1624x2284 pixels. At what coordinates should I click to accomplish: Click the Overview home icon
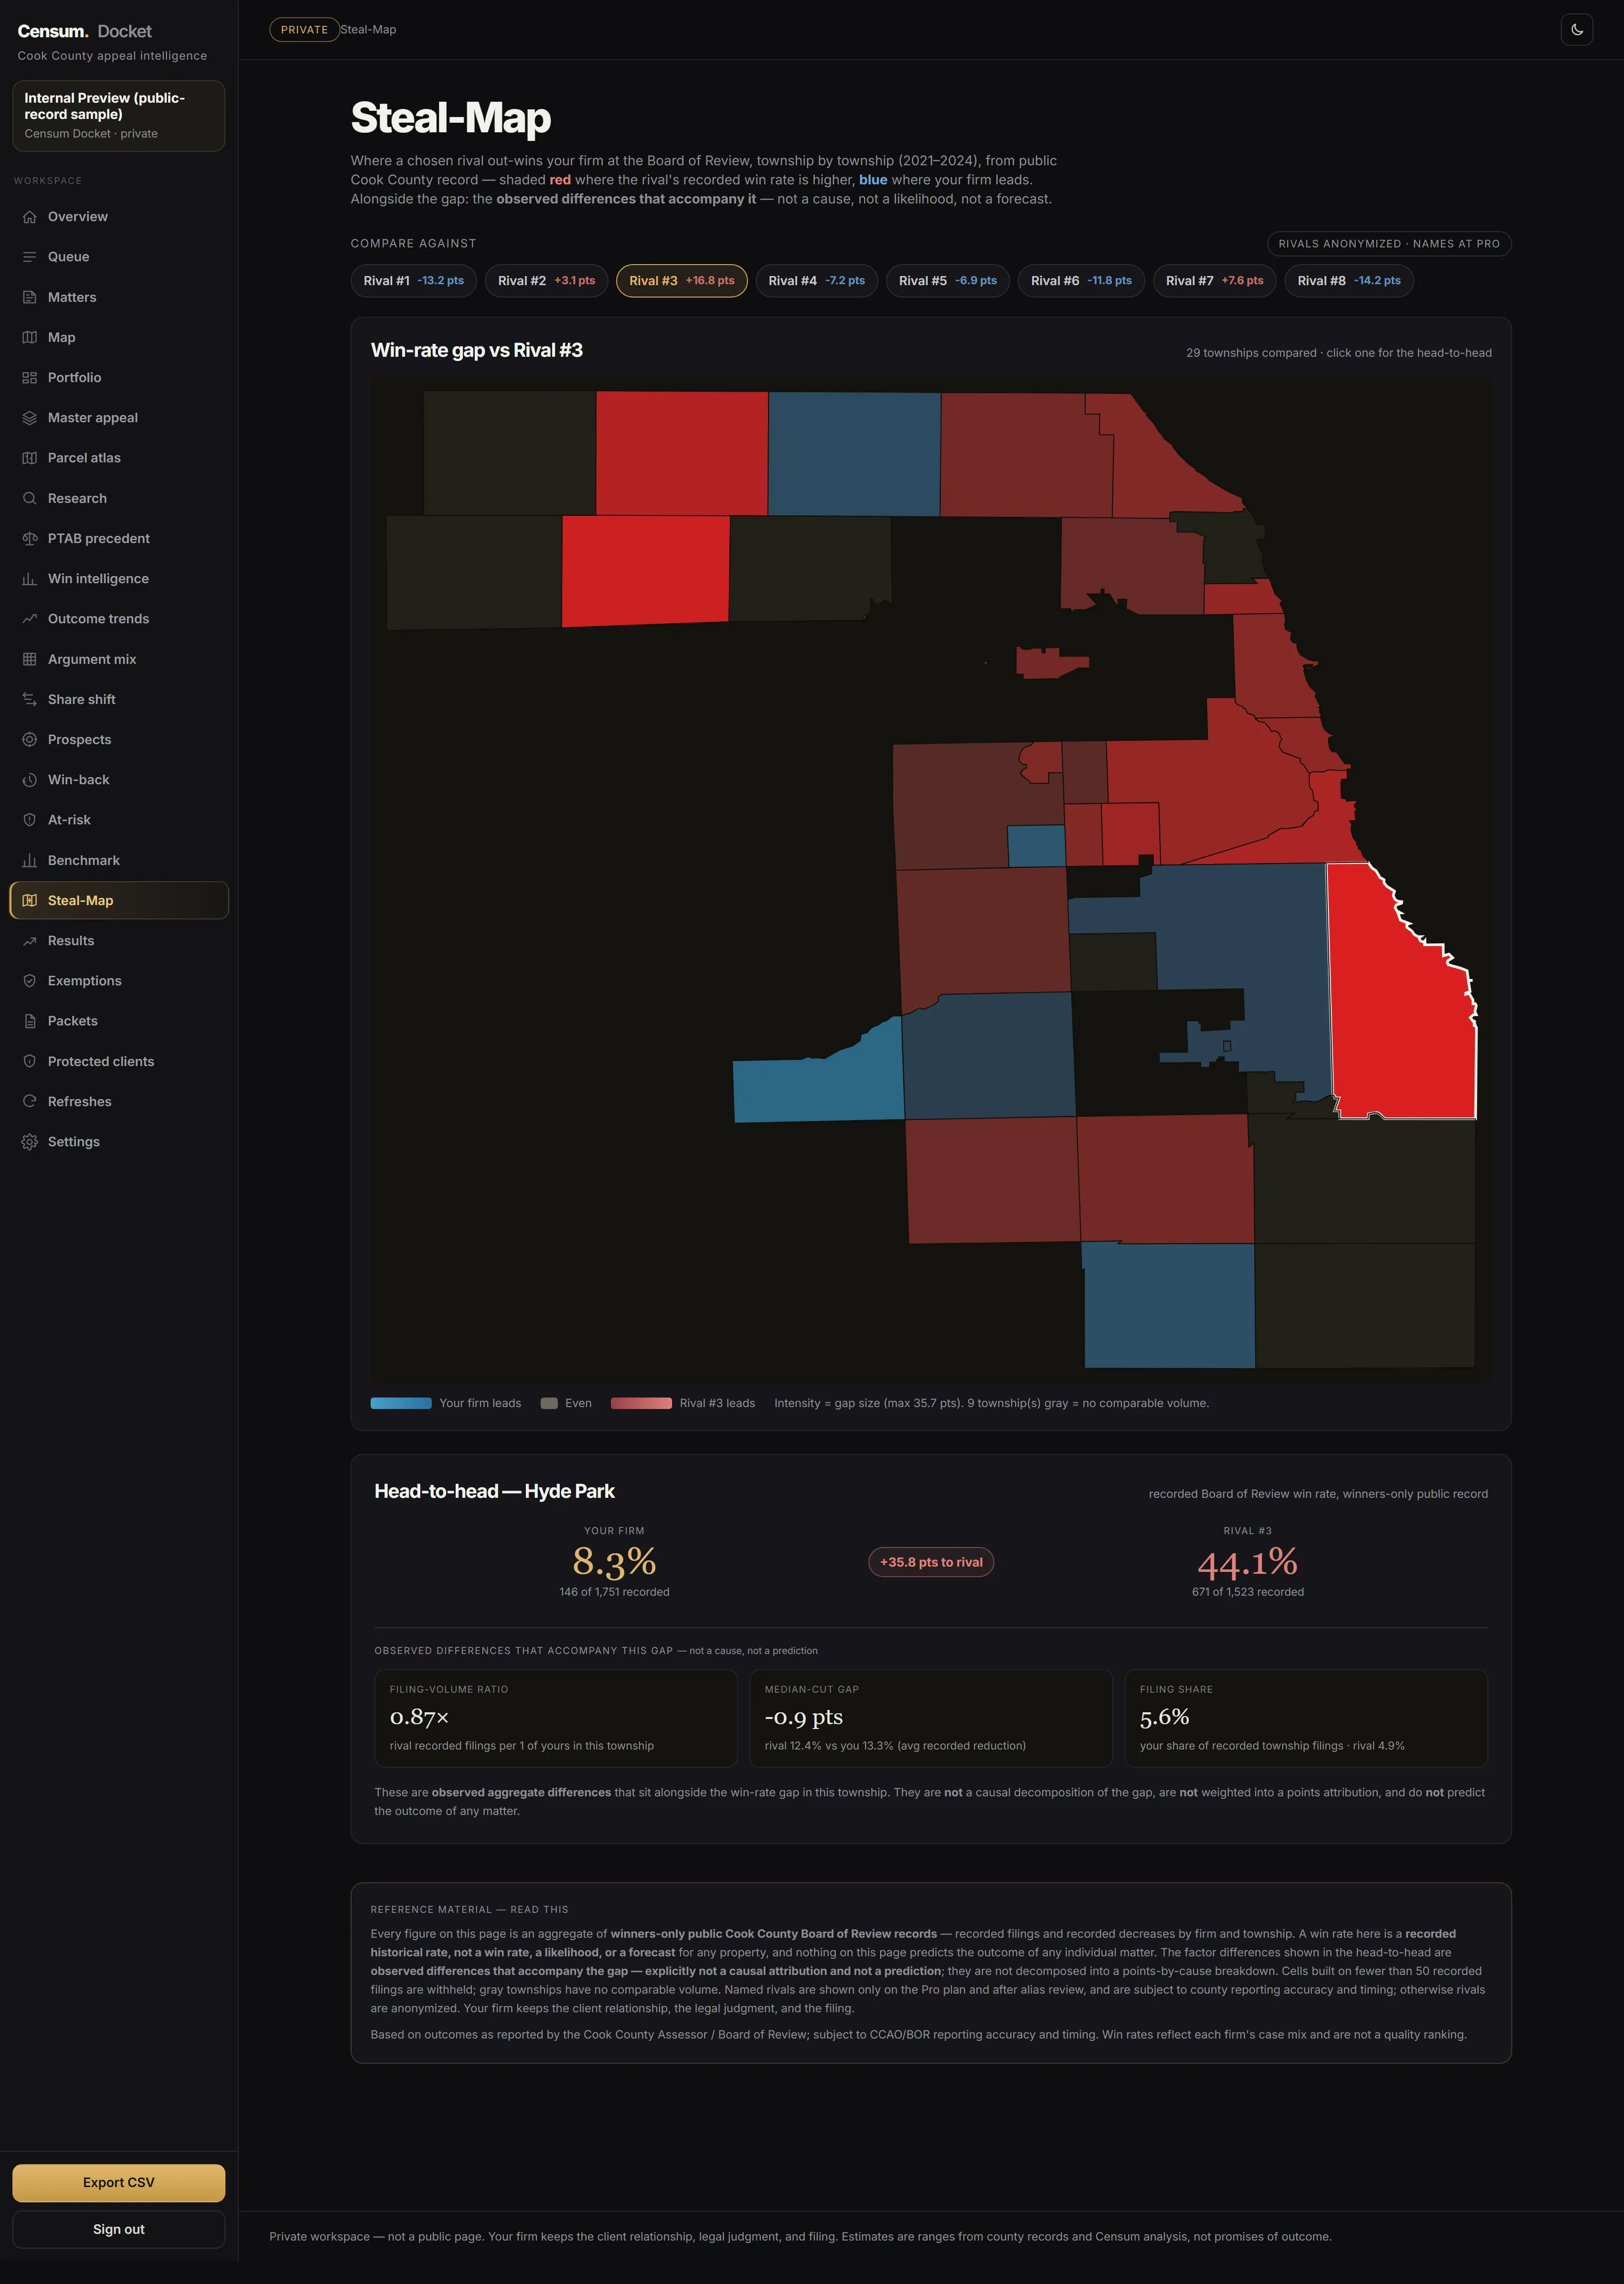click(x=29, y=217)
